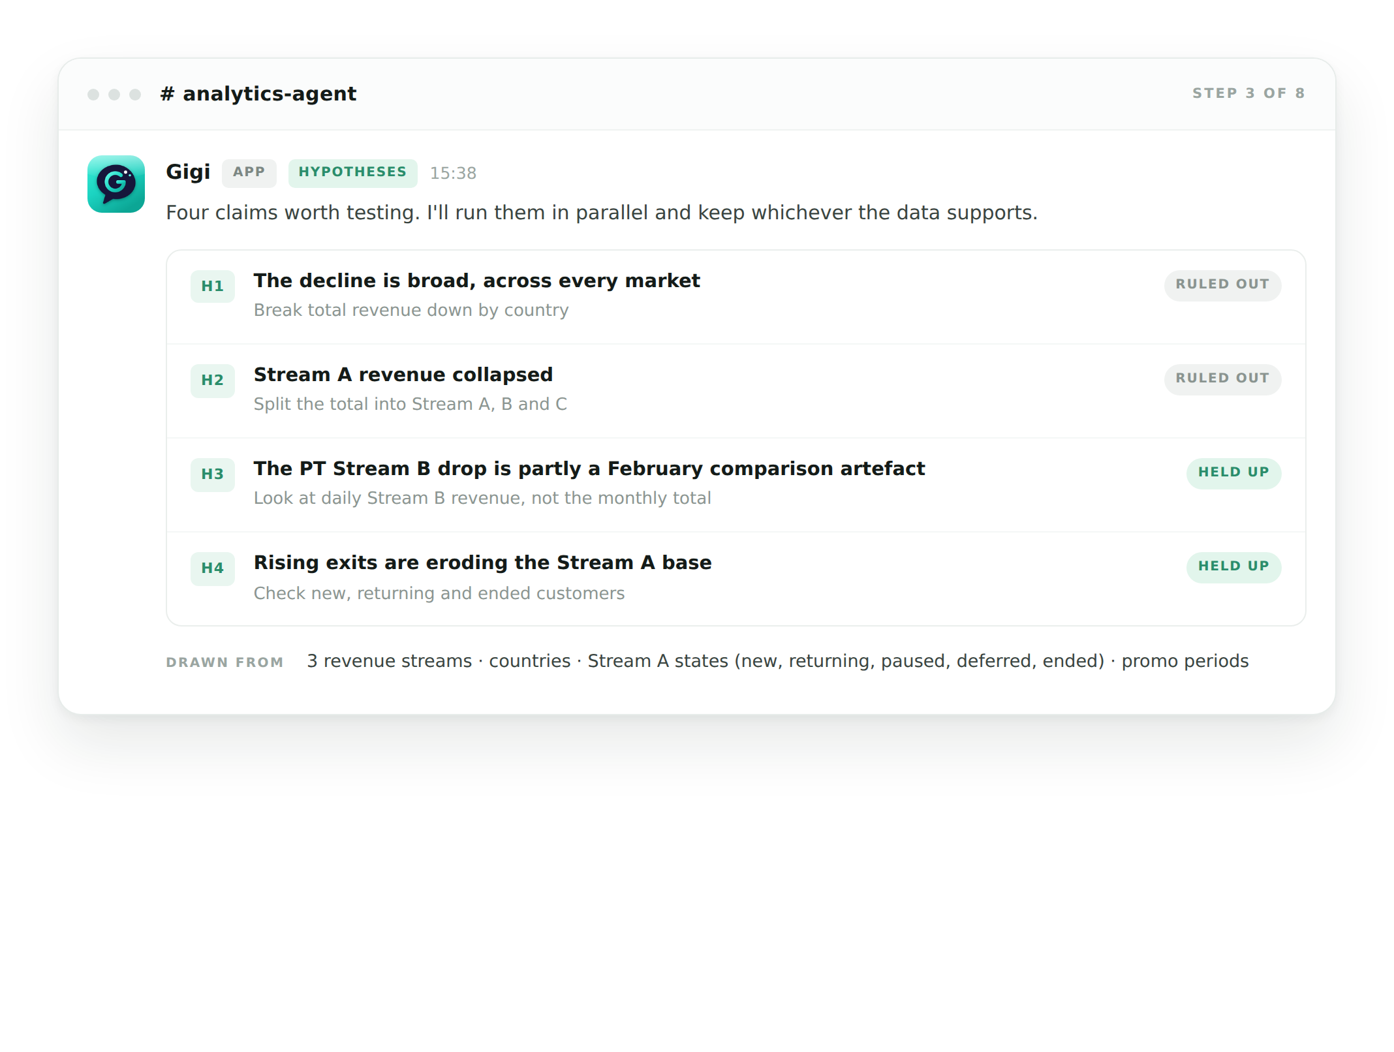Screen dimensions: 1394x1052
Task: Click RULED OUT status for the broad decline hypothesis
Action: click(1222, 285)
